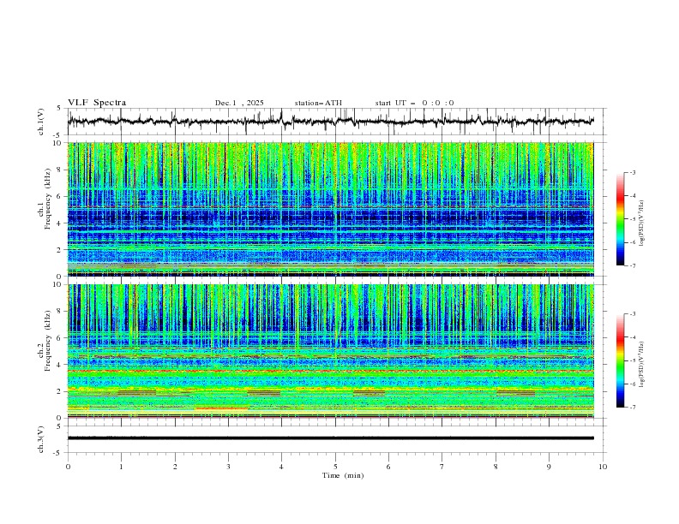The image size is (679, 524).
Task: Click the ch.1 spectrogram panel
Action: (x=330, y=209)
